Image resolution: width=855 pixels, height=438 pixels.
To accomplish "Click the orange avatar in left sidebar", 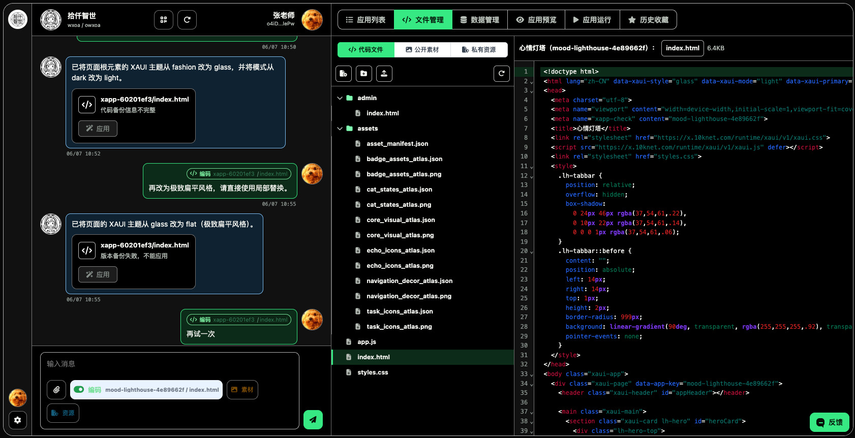I will 18,398.
